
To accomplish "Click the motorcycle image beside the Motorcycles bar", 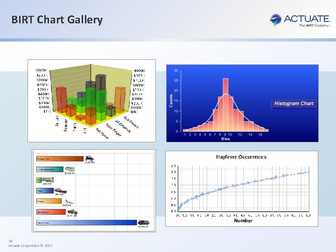I will [x=72, y=212].
